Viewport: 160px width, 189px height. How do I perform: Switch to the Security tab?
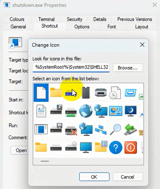pyautogui.click(x=75, y=19)
